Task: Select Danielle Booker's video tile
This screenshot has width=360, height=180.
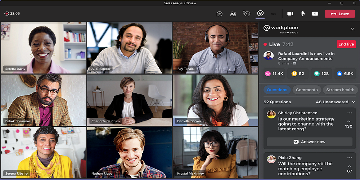Action: tap(215, 100)
